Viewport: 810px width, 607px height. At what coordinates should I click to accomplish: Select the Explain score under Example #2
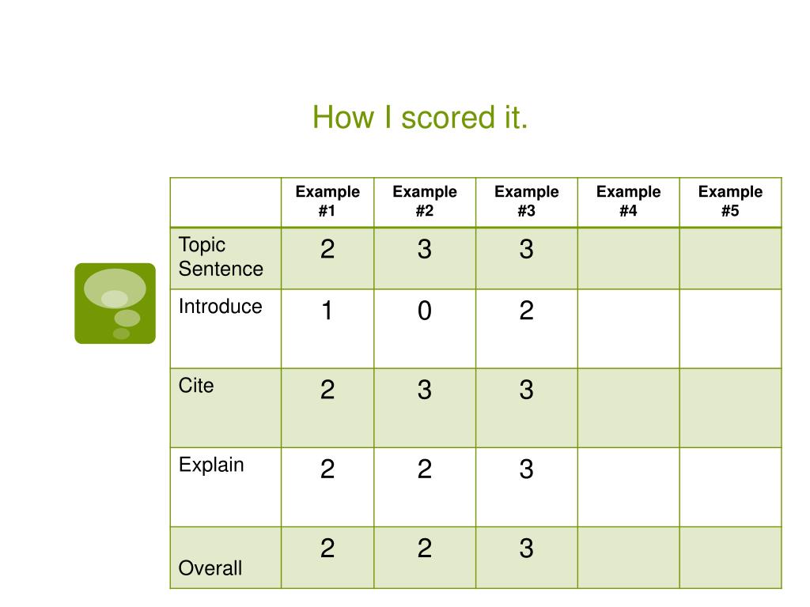pos(425,469)
